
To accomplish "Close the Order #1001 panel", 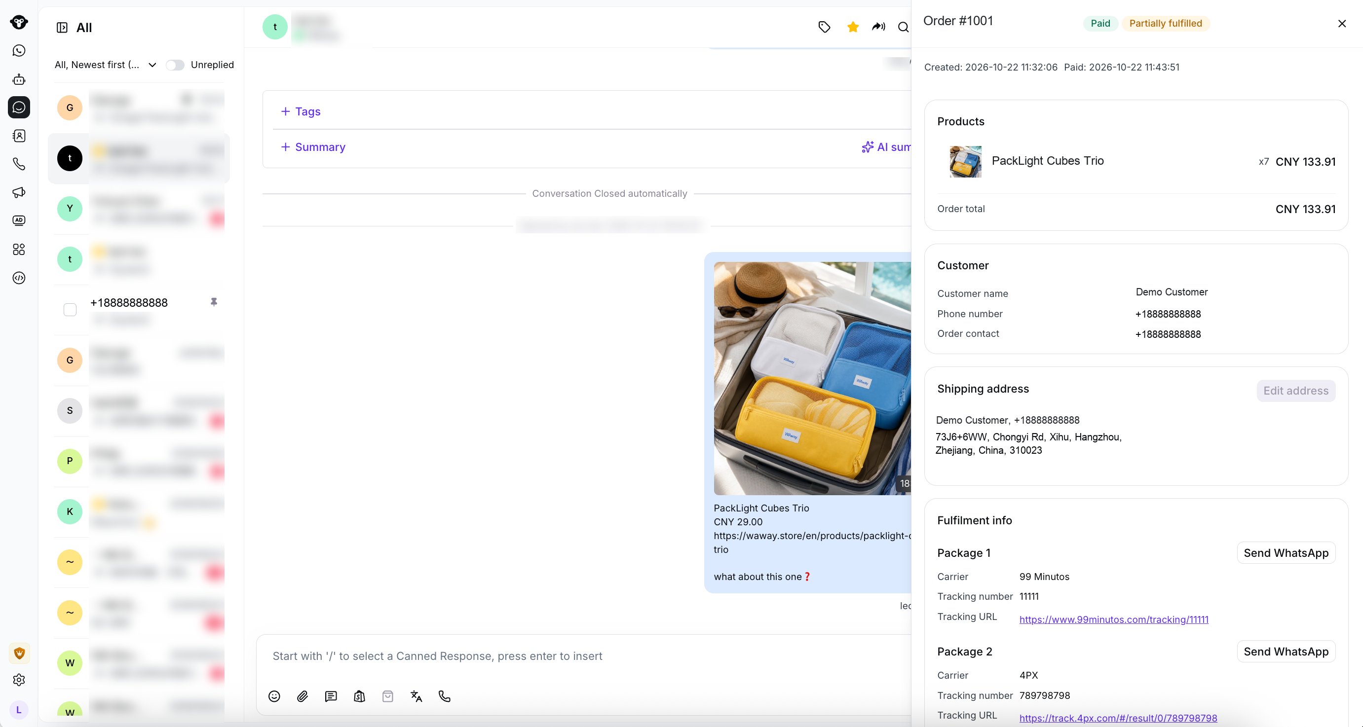I will click(x=1342, y=24).
